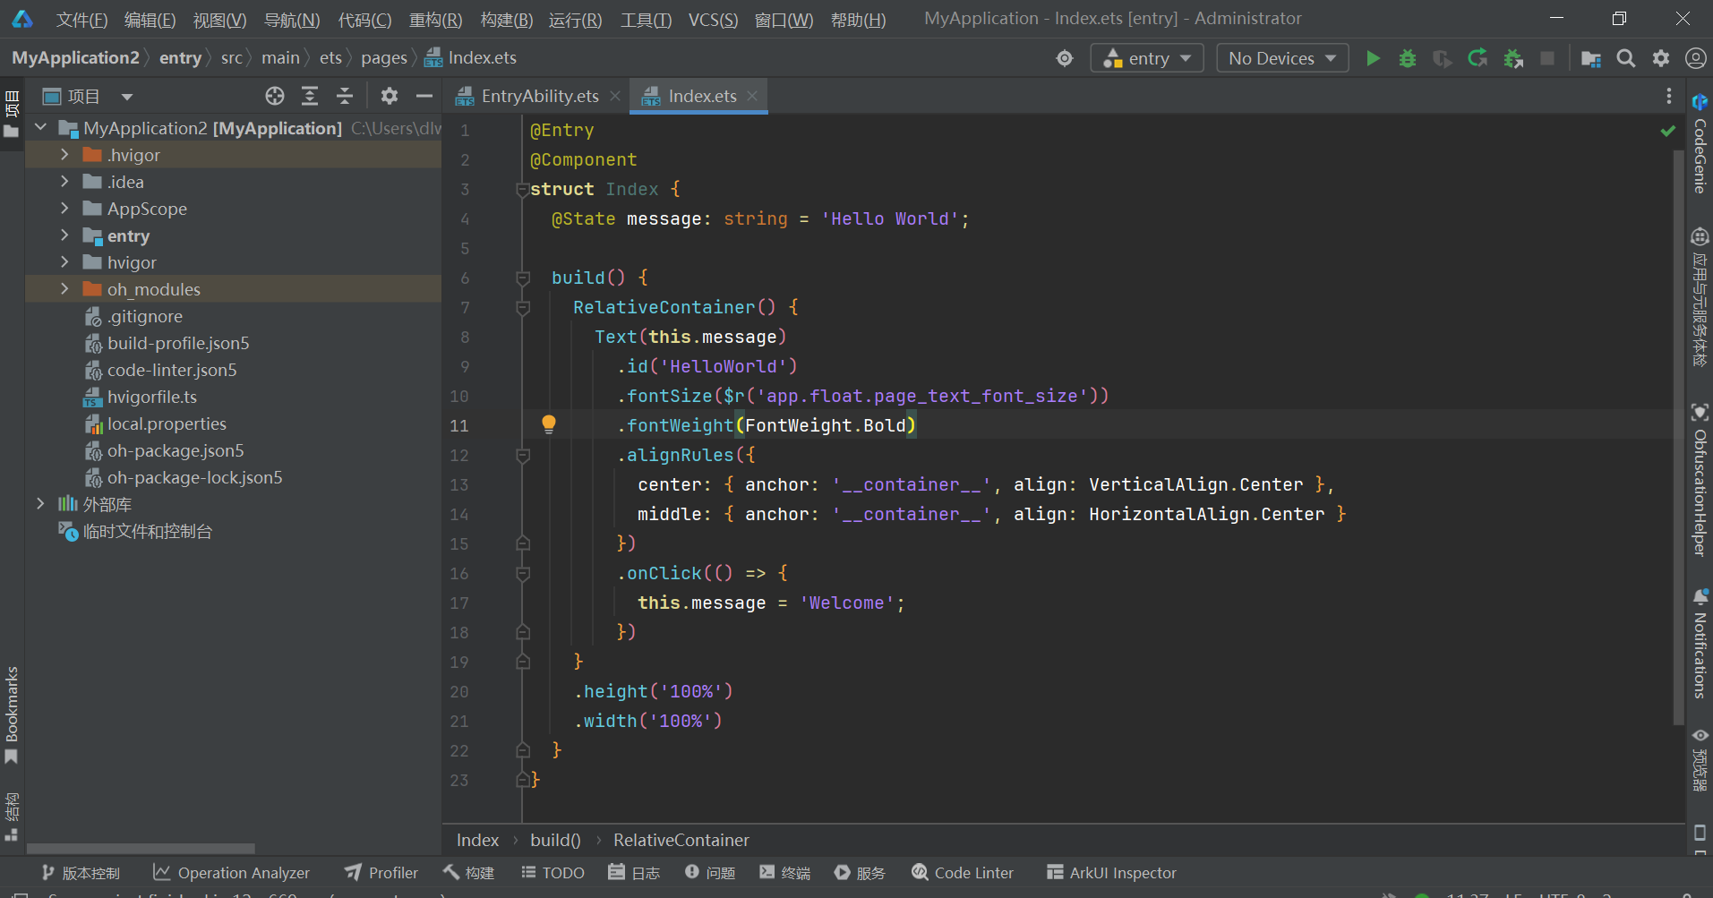Select the build-profile.json5 file
The width and height of the screenshot is (1713, 898).
178,343
